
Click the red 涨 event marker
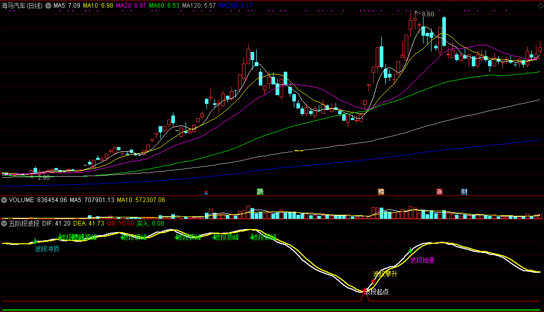coord(439,191)
